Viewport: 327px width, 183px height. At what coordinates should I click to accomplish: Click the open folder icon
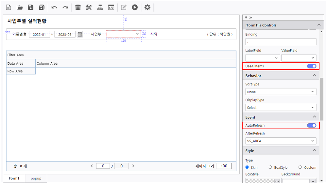20,7
